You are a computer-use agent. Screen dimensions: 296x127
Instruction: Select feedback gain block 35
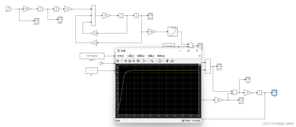94,43
